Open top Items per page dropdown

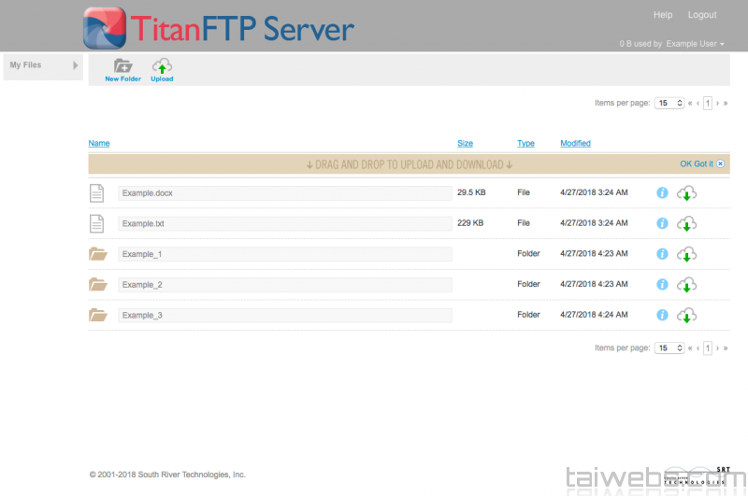click(x=669, y=103)
